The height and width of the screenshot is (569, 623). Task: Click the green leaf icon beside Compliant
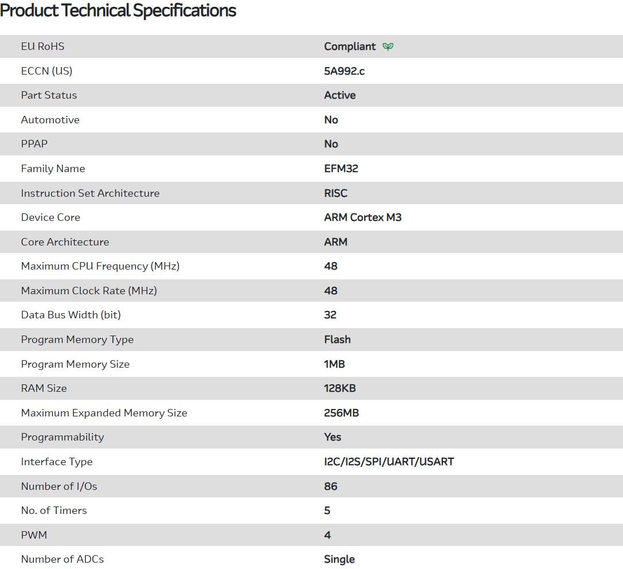click(388, 46)
